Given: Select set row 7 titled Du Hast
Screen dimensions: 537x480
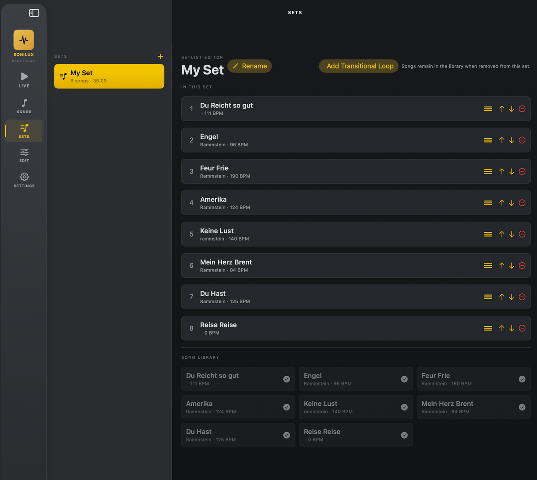Looking at the screenshot, I should click(x=356, y=297).
